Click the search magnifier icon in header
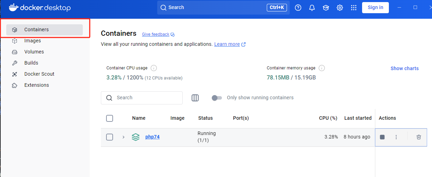This screenshot has width=432, height=177. 163,8
